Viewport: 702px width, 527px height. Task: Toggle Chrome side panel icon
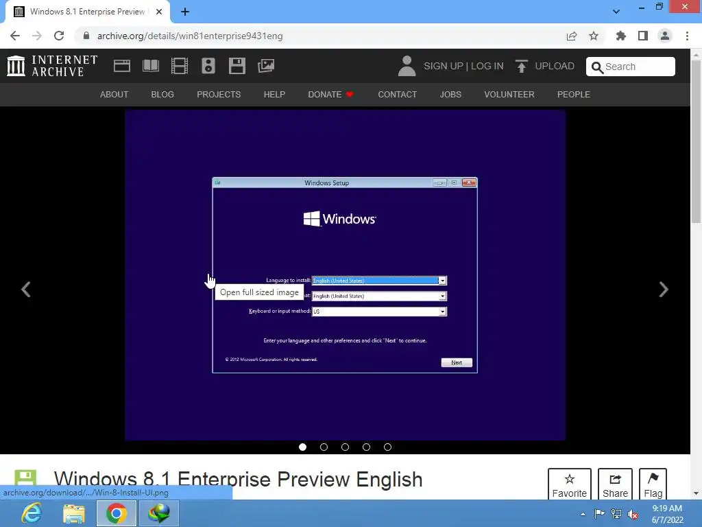(643, 36)
